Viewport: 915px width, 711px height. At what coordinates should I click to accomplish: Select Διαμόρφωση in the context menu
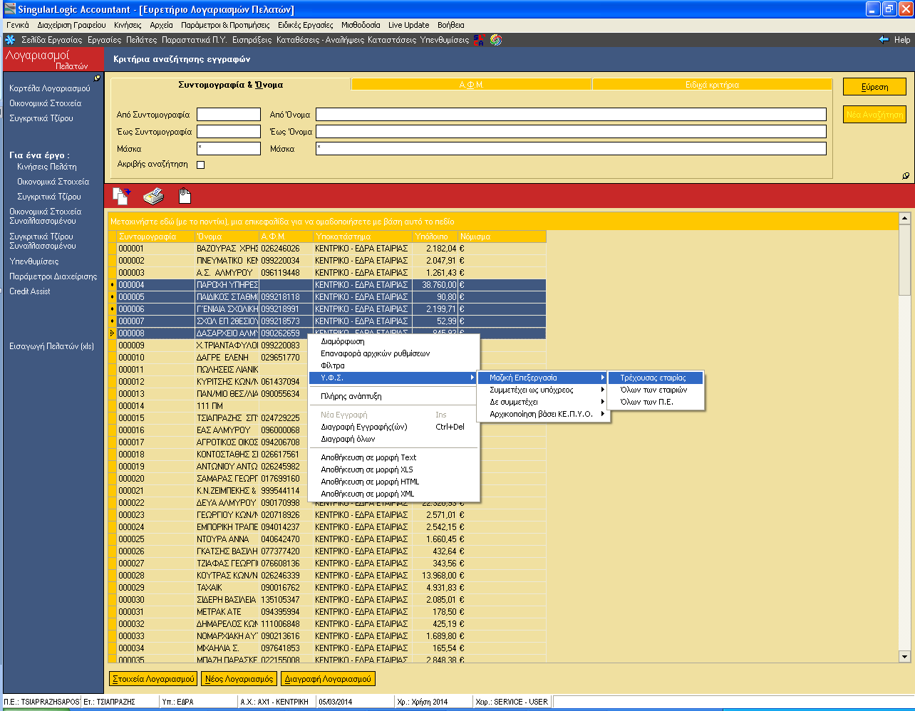coord(394,341)
